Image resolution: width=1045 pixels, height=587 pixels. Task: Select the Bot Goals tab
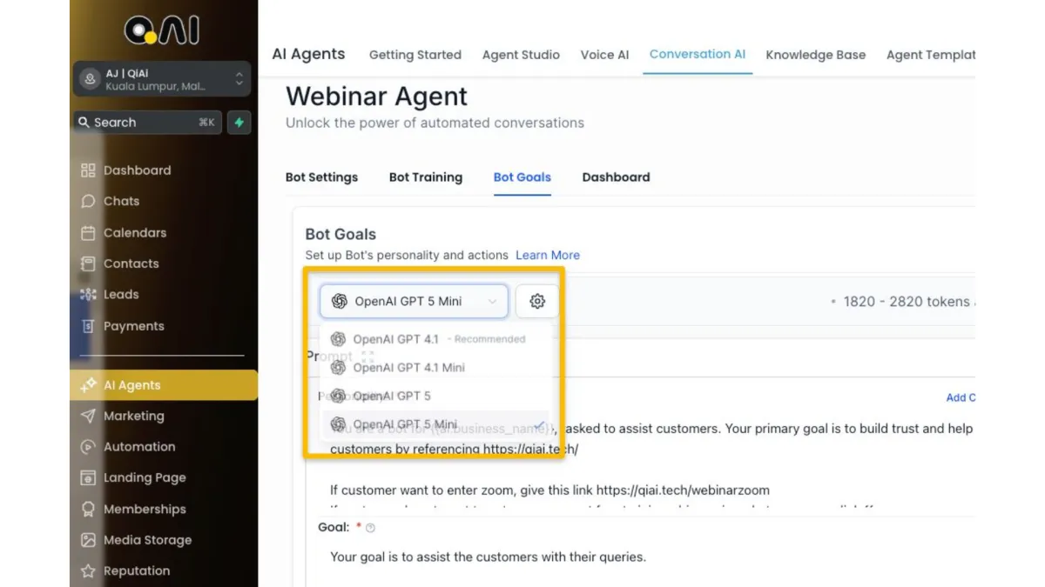[522, 177]
